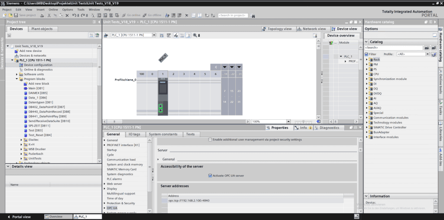Click the Go offline button
The width and height of the screenshot is (444, 220).
tap(152, 15)
